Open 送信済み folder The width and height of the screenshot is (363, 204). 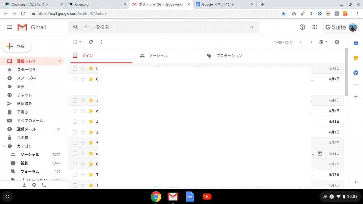pyautogui.click(x=32, y=103)
